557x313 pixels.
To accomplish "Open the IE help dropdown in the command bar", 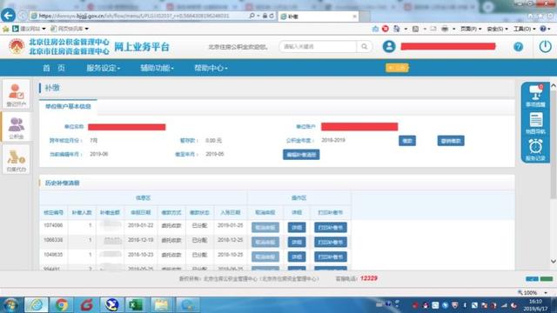I will (545, 29).
